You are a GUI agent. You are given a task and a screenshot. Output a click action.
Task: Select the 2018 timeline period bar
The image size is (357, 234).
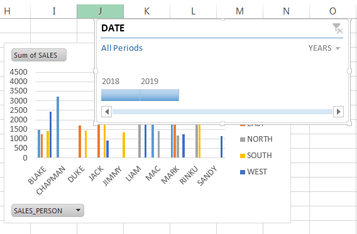[x=121, y=95]
